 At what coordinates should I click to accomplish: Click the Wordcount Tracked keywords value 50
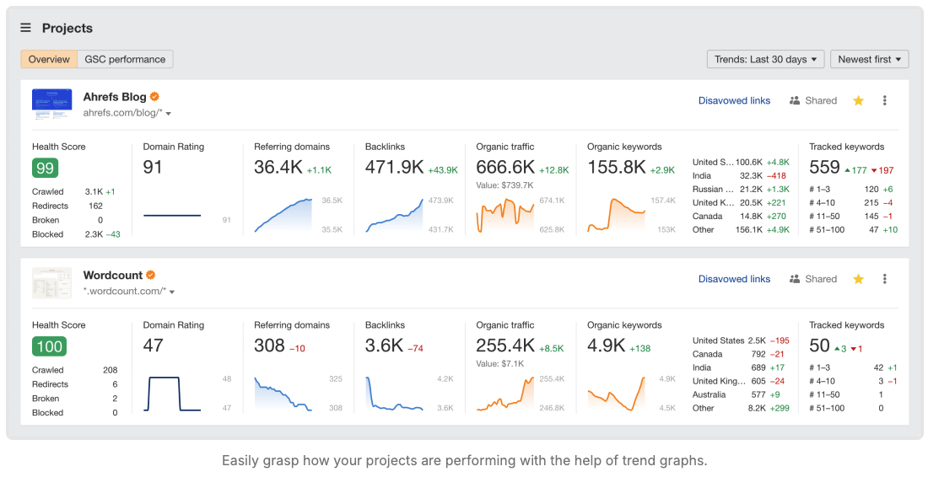[820, 346]
